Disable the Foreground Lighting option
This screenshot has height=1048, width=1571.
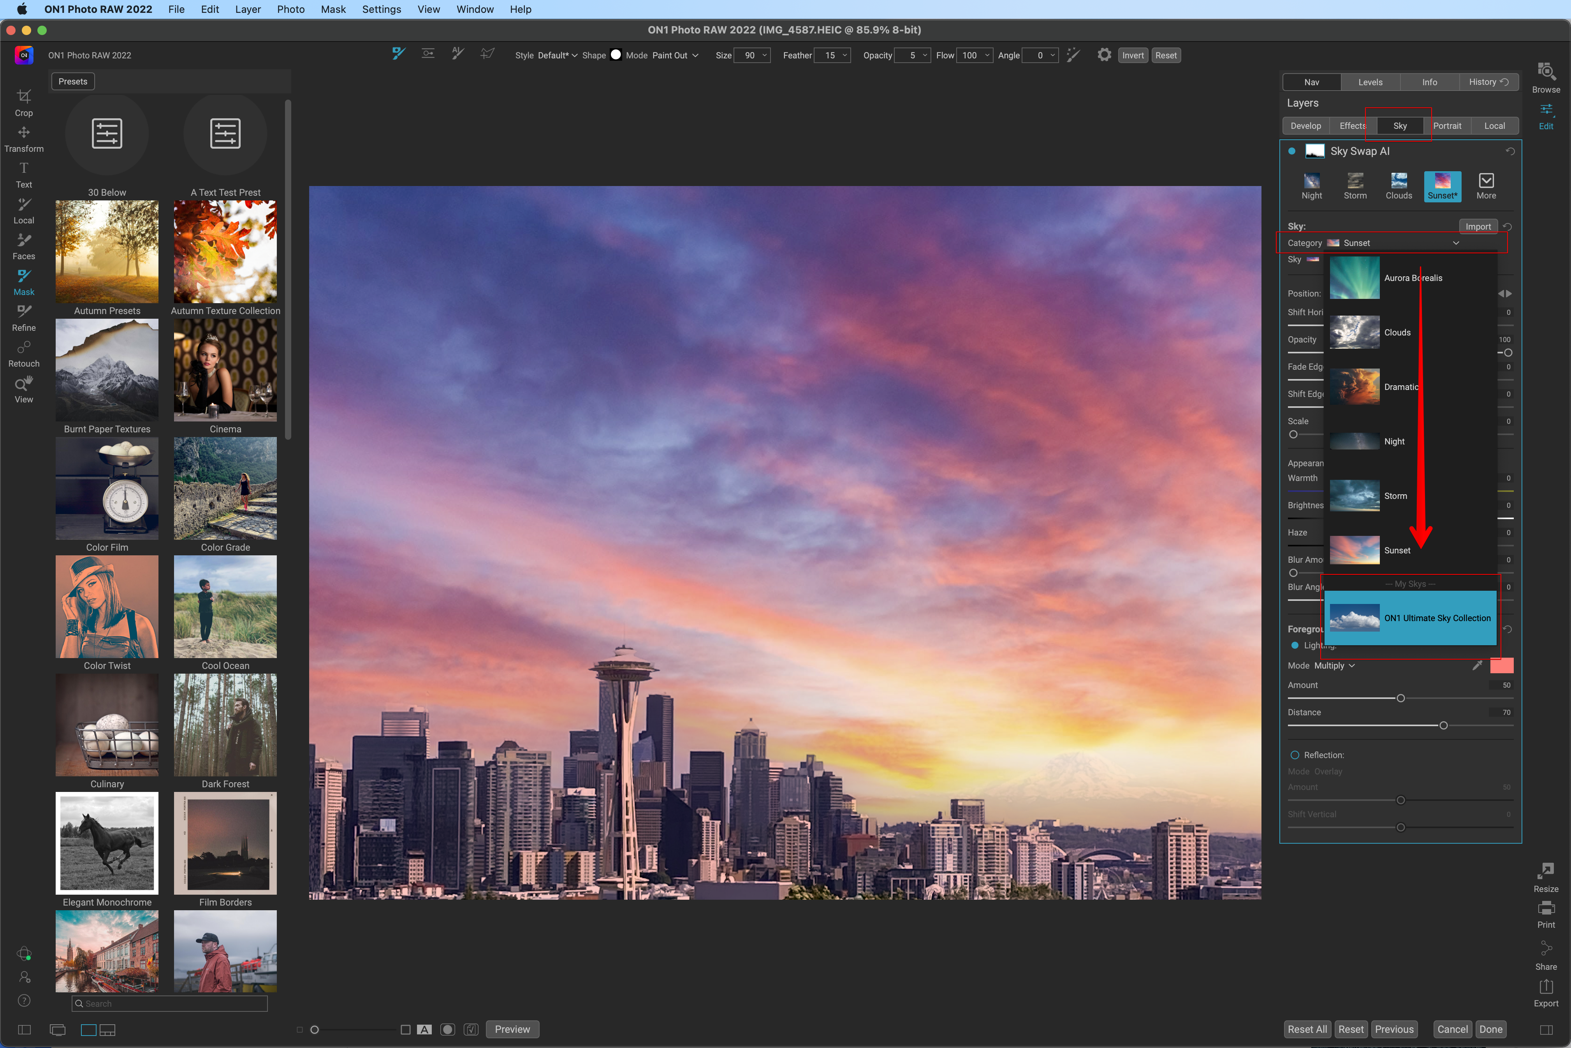coord(1295,645)
